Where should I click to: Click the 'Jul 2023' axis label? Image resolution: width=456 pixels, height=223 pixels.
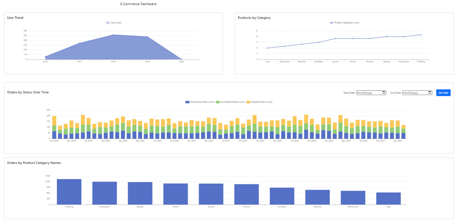click(363, 141)
